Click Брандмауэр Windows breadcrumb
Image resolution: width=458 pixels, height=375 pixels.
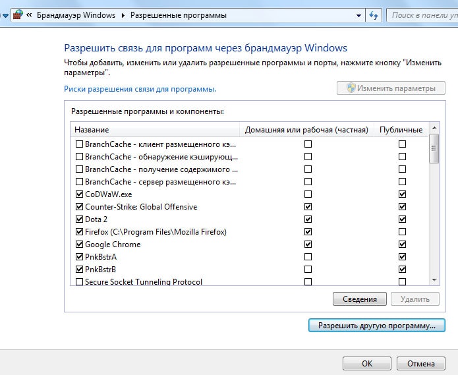(x=76, y=15)
